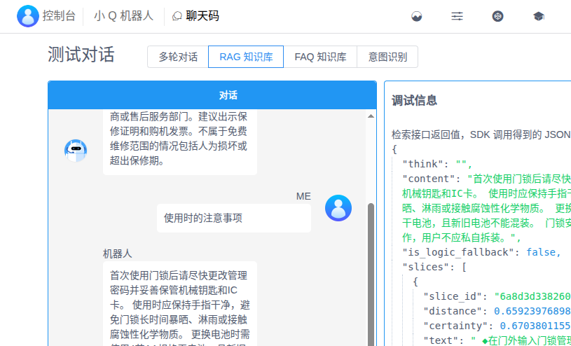Open the graduation cap tutorial icon
The width and height of the screenshot is (571, 346).
[539, 16]
